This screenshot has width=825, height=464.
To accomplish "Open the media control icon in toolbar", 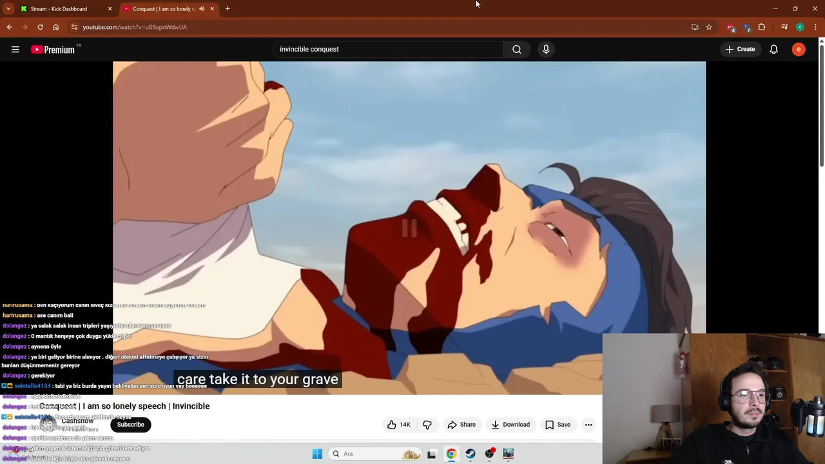I will pyautogui.click(x=784, y=27).
